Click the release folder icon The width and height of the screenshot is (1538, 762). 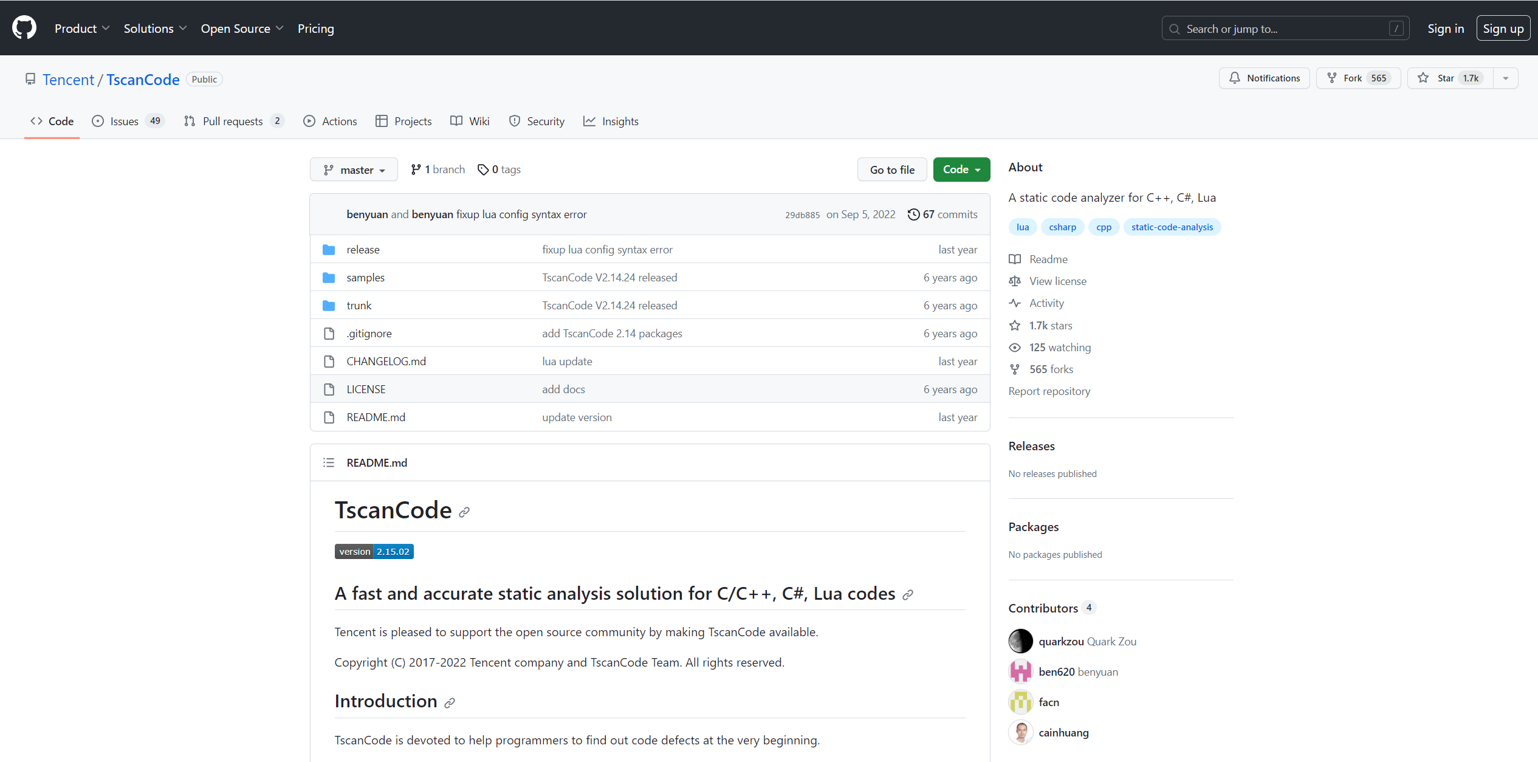[329, 250]
